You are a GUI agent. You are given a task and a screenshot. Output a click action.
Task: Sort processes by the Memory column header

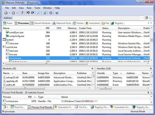(x=72, y=28)
